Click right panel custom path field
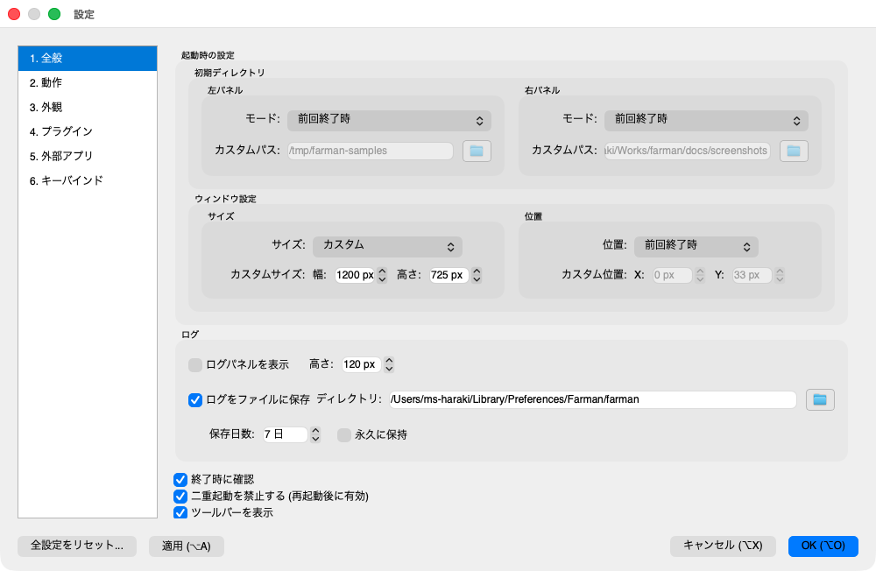This screenshot has width=876, height=571. [x=687, y=151]
